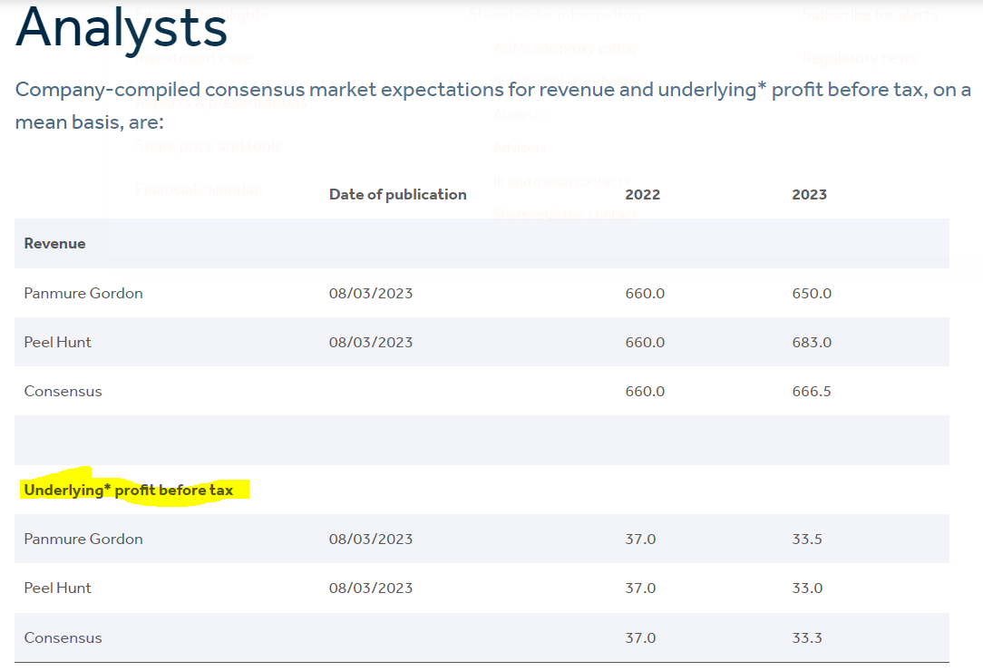This screenshot has height=671, width=983.
Task: Click Peel Hunt 2023 profit value 33.0
Action: click(807, 588)
